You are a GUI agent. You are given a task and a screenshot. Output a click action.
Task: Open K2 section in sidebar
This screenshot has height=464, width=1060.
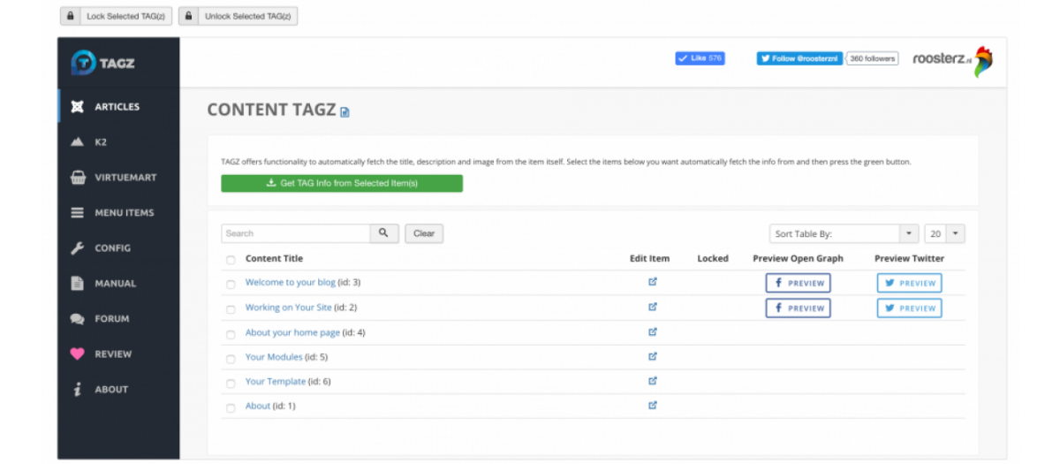pyautogui.click(x=118, y=141)
